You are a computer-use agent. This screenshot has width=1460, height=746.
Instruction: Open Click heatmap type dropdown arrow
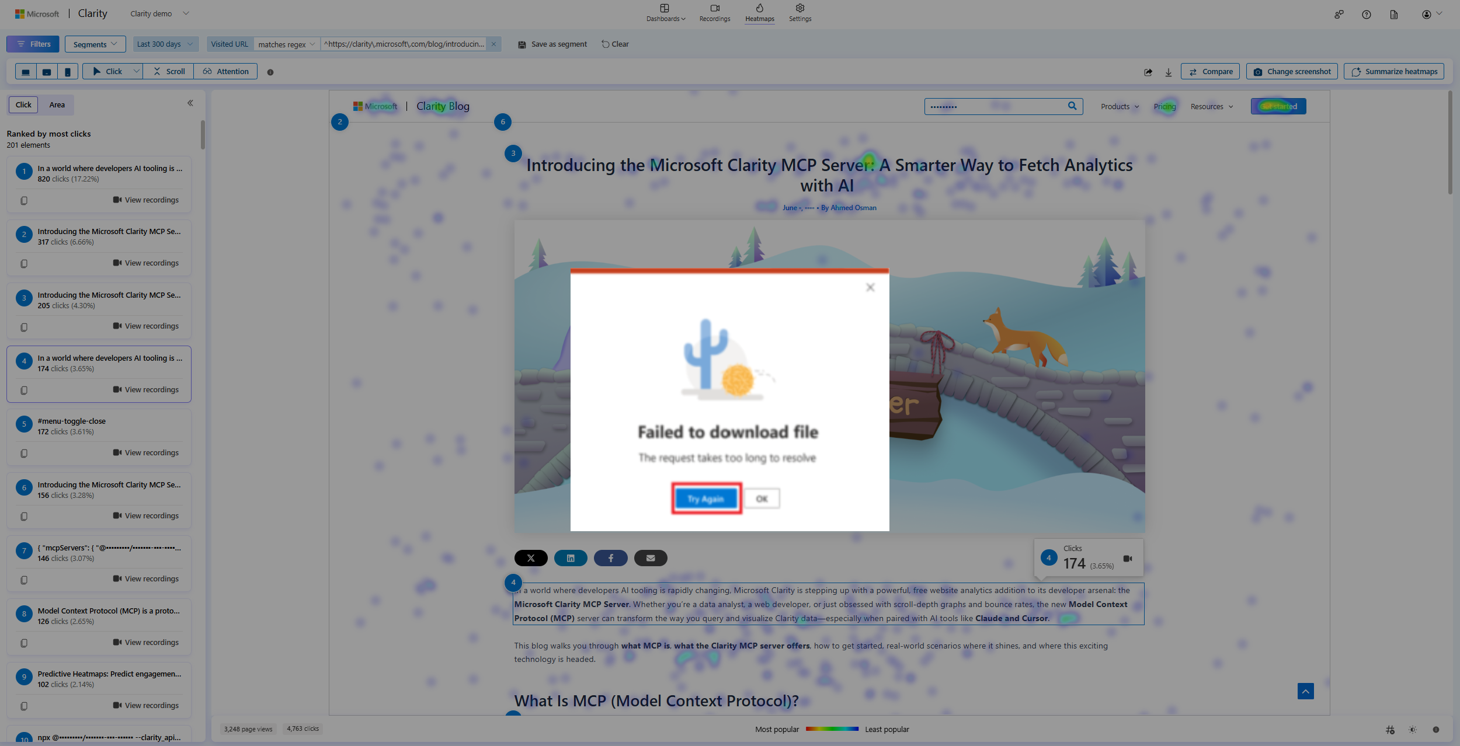click(136, 72)
